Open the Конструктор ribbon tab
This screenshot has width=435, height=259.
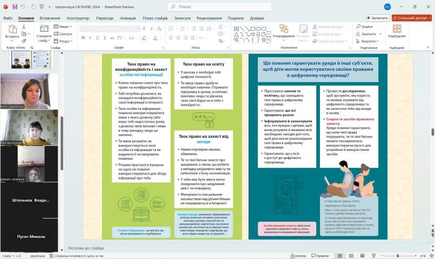(x=78, y=18)
